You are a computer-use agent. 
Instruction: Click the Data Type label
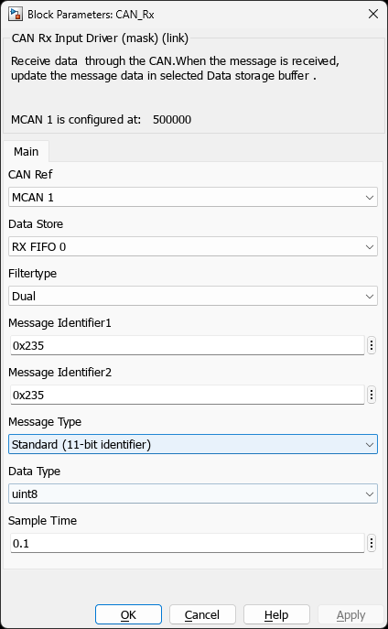34,472
